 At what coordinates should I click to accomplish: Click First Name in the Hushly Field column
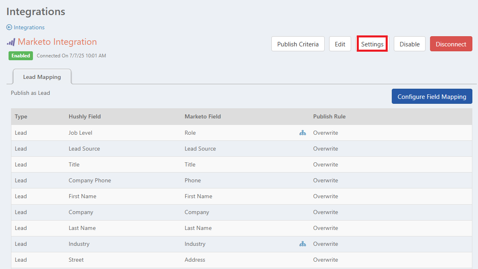(82, 196)
